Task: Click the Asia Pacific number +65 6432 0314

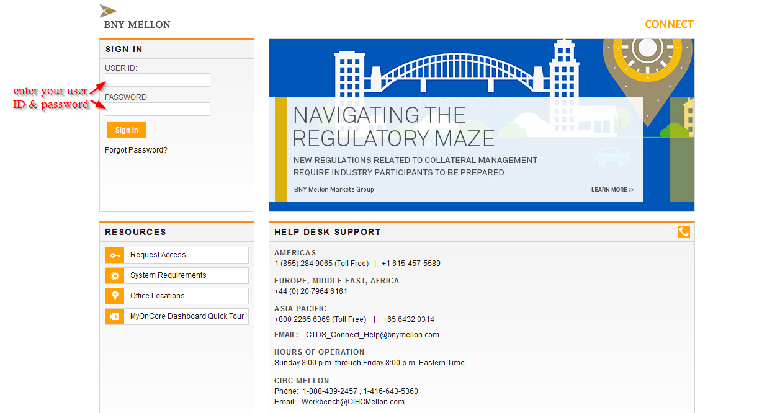Action: point(408,319)
